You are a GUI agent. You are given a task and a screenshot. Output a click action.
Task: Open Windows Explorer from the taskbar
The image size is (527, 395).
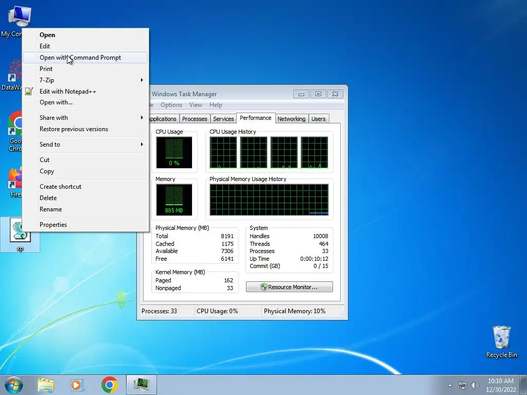tap(46, 385)
